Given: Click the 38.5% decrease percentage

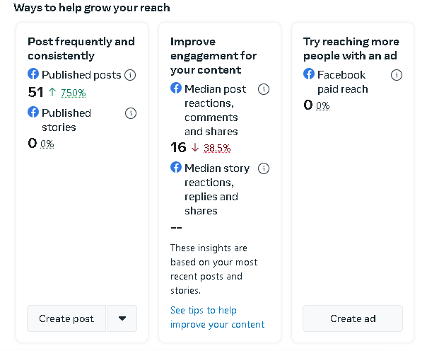Looking at the screenshot, I should (x=217, y=148).
